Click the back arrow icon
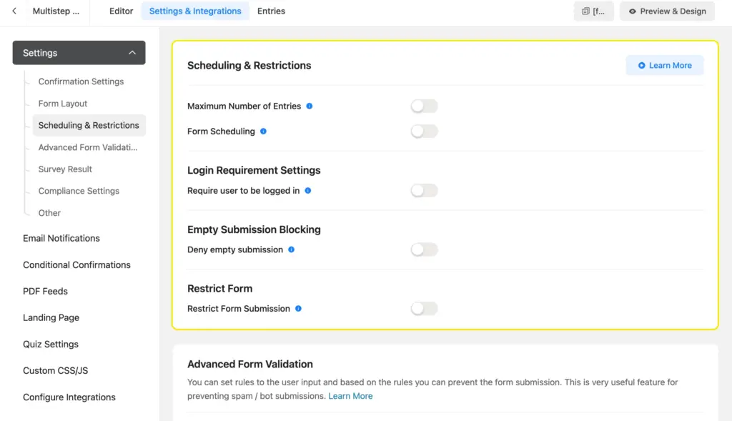 pos(14,11)
